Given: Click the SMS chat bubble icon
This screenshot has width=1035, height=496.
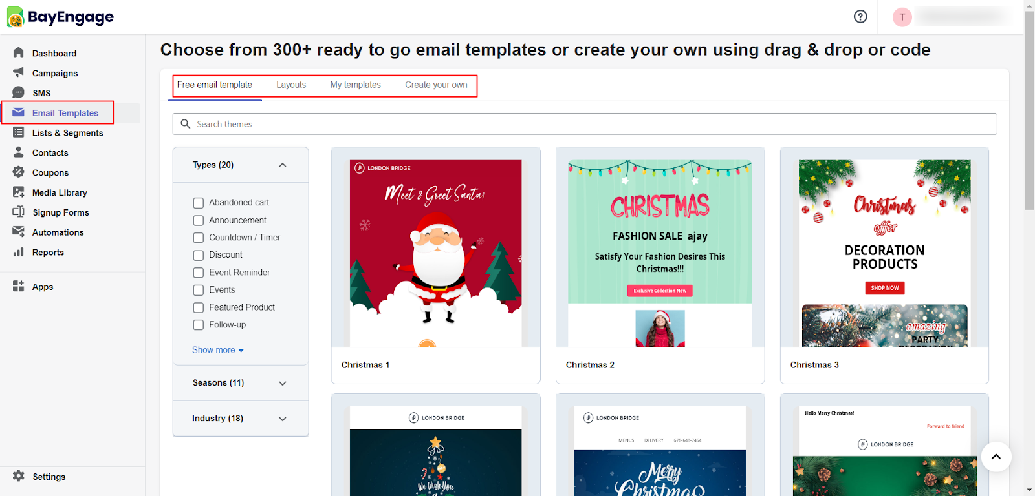Looking at the screenshot, I should tap(18, 92).
